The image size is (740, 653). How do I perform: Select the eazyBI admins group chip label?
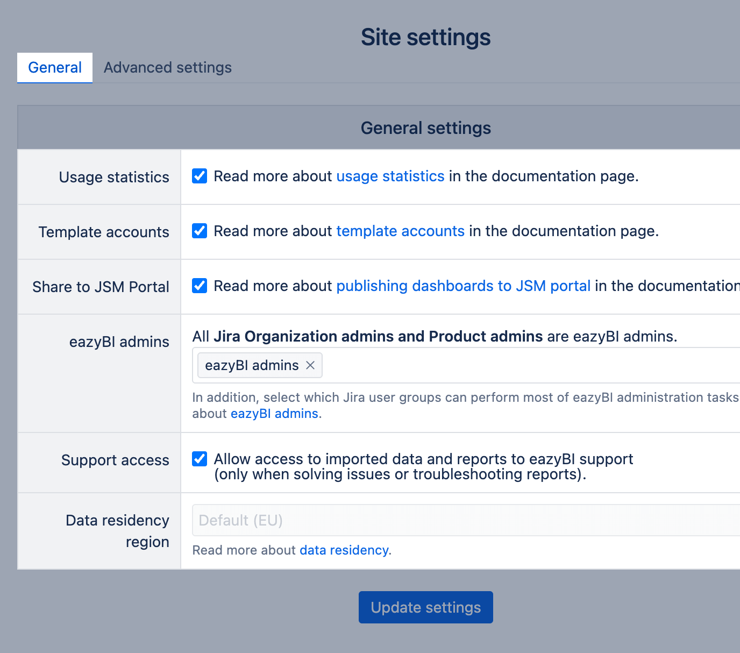coord(252,365)
